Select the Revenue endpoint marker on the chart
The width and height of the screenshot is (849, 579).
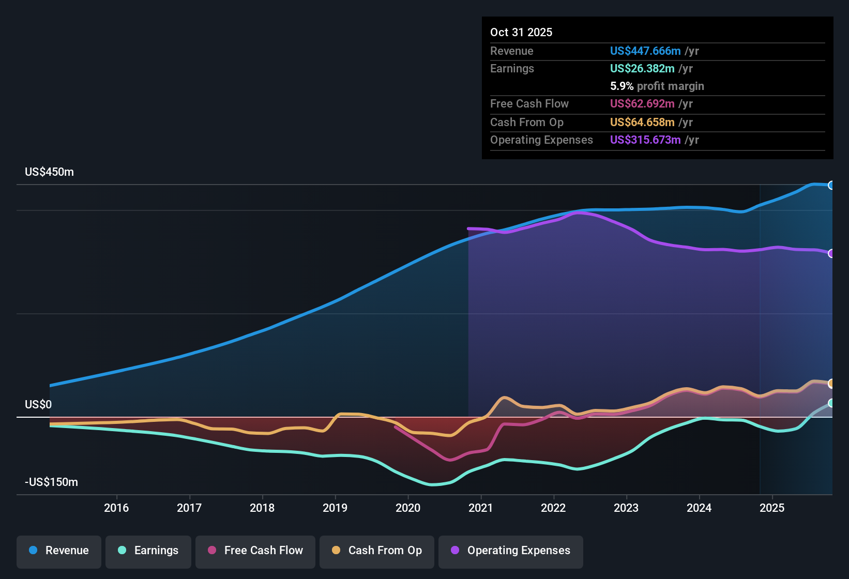point(831,185)
